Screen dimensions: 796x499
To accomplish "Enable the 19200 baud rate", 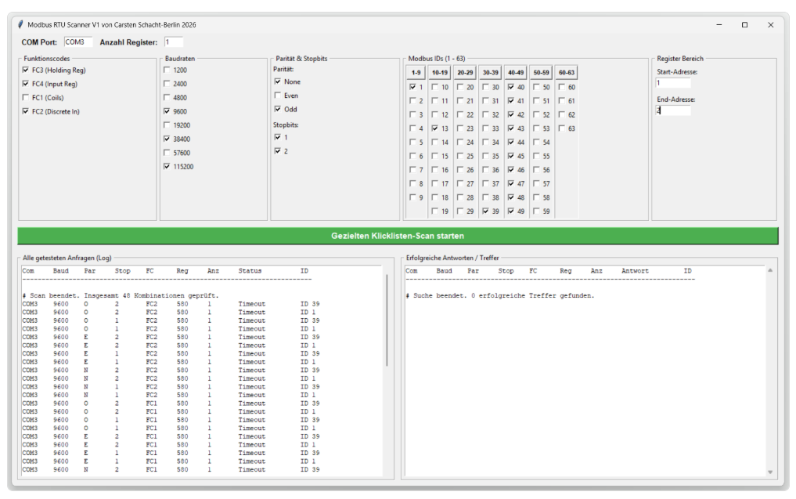I will [x=167, y=125].
